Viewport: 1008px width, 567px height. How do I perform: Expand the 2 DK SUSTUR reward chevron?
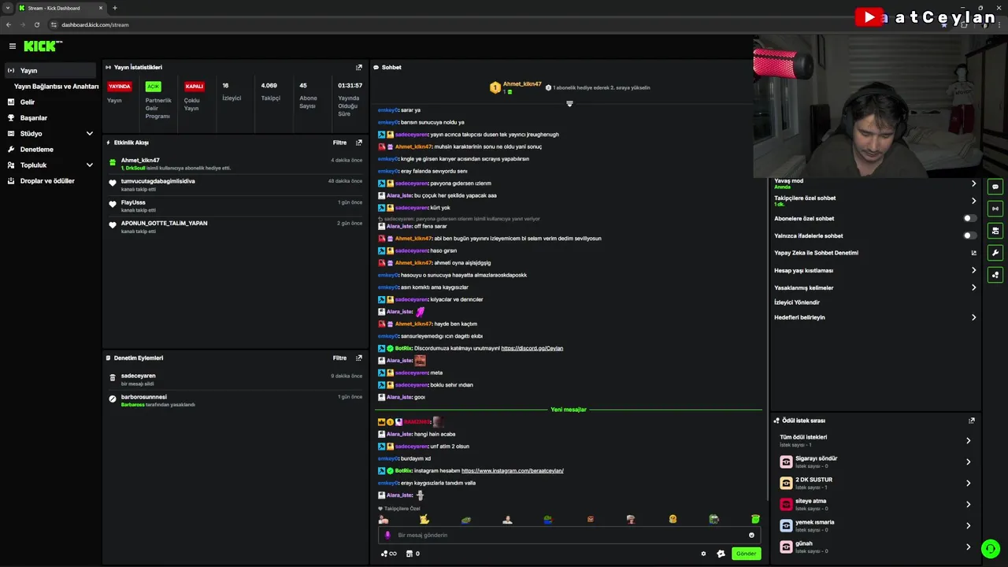968,483
